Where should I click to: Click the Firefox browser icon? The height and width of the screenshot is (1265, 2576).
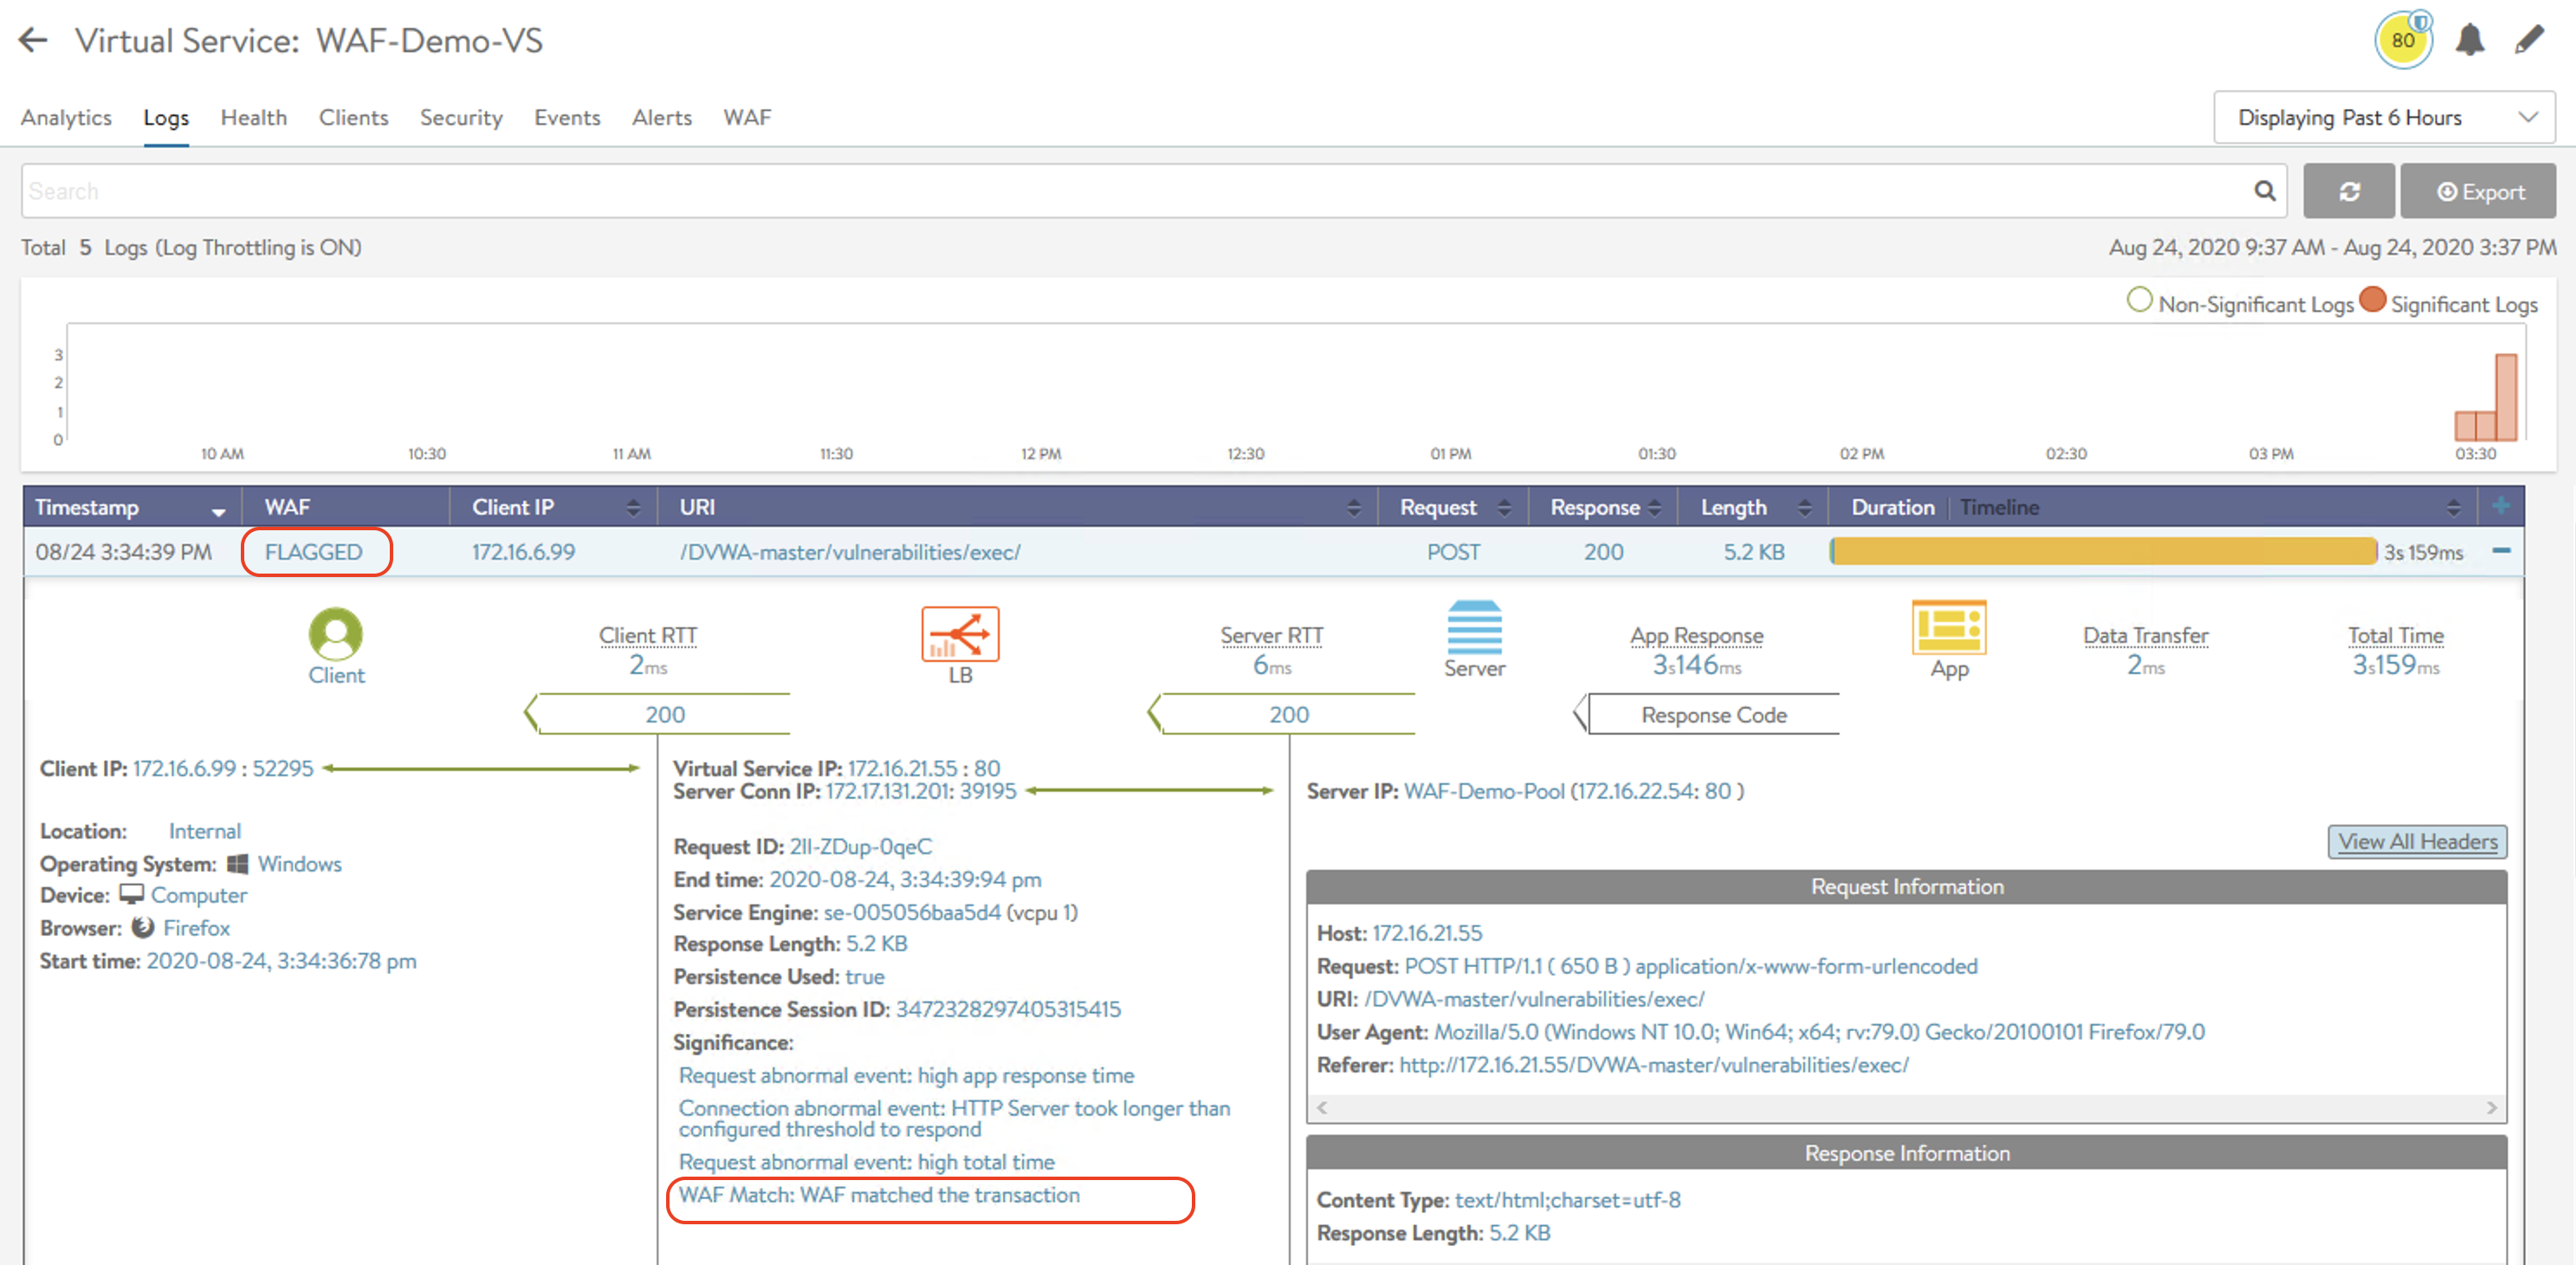click(143, 928)
